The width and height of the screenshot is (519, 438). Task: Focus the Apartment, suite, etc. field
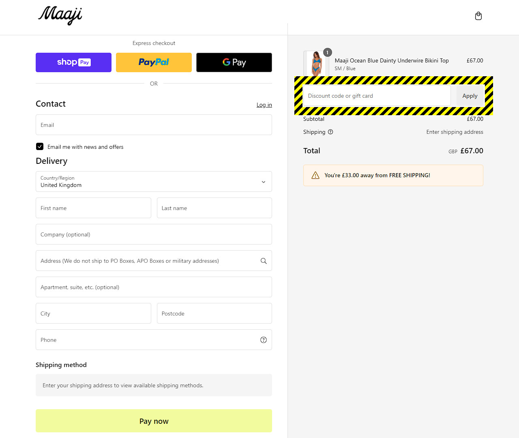(x=154, y=287)
